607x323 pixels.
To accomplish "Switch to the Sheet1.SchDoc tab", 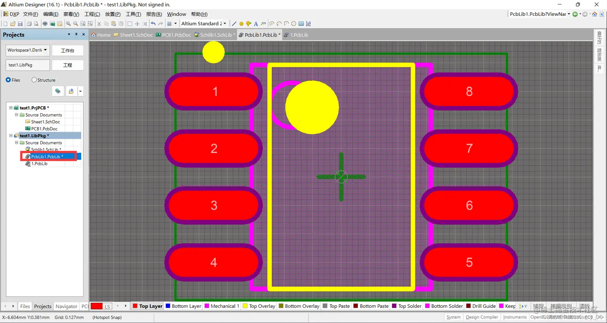I will pos(133,35).
